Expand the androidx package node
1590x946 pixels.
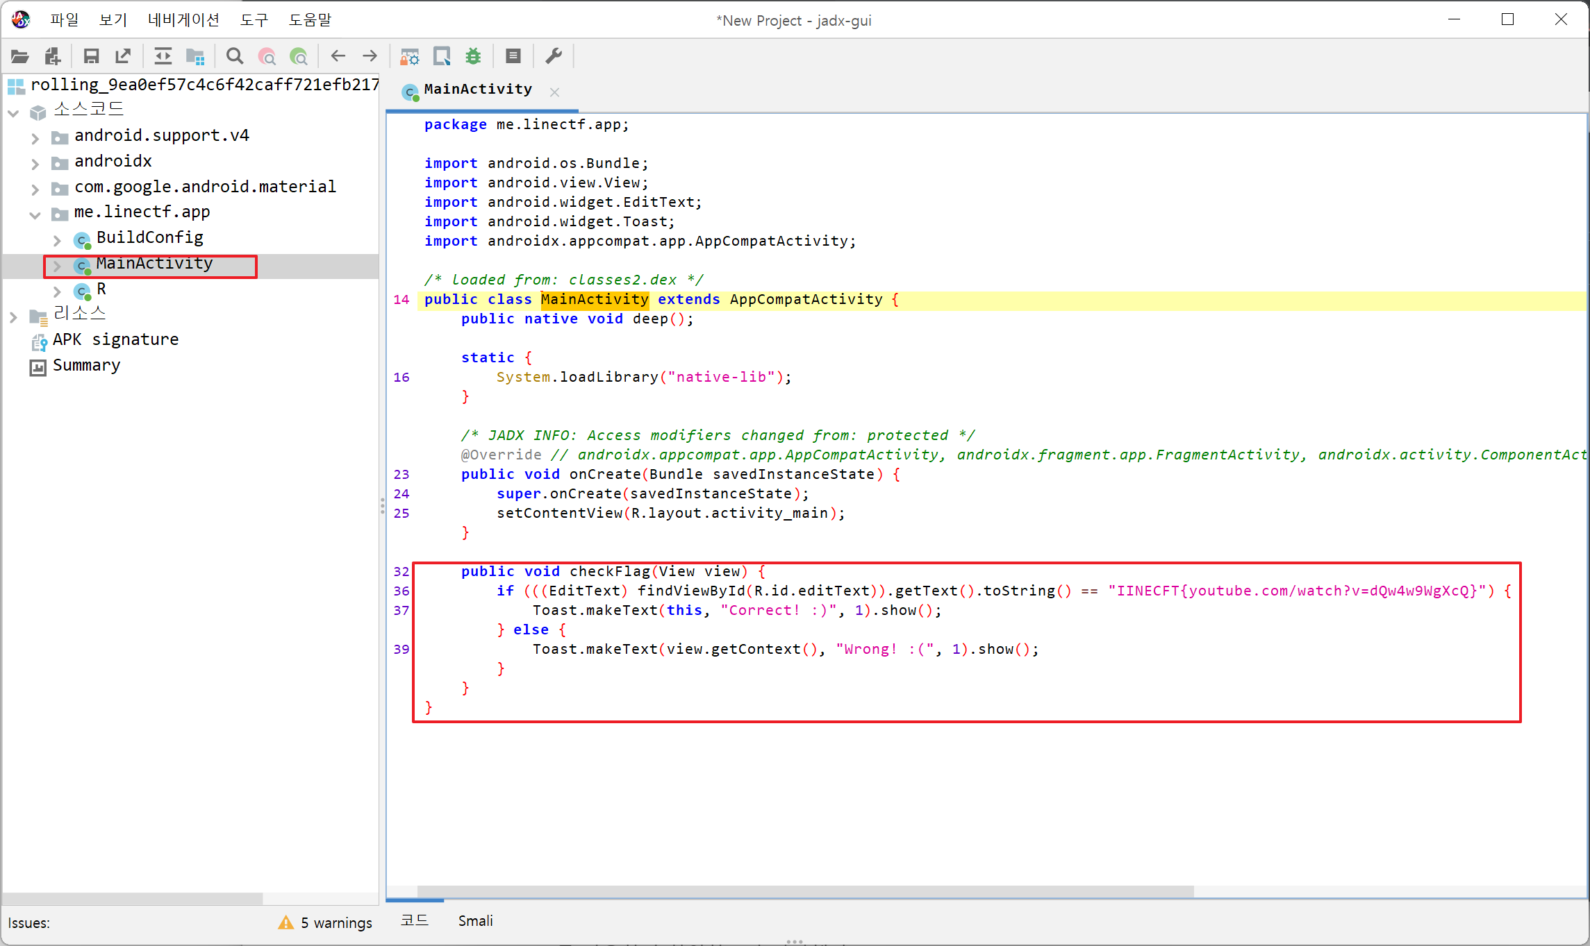pos(35,164)
